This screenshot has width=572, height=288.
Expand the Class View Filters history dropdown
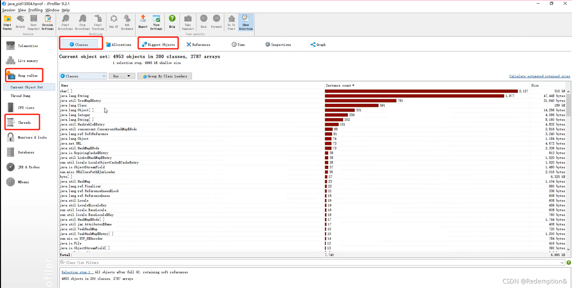pyautogui.click(x=562, y=263)
